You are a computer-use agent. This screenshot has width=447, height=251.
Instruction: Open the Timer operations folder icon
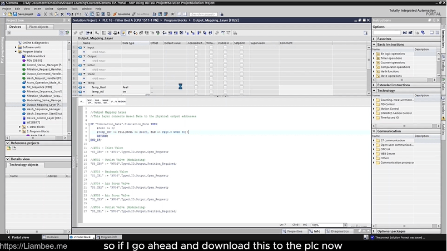click(377, 58)
